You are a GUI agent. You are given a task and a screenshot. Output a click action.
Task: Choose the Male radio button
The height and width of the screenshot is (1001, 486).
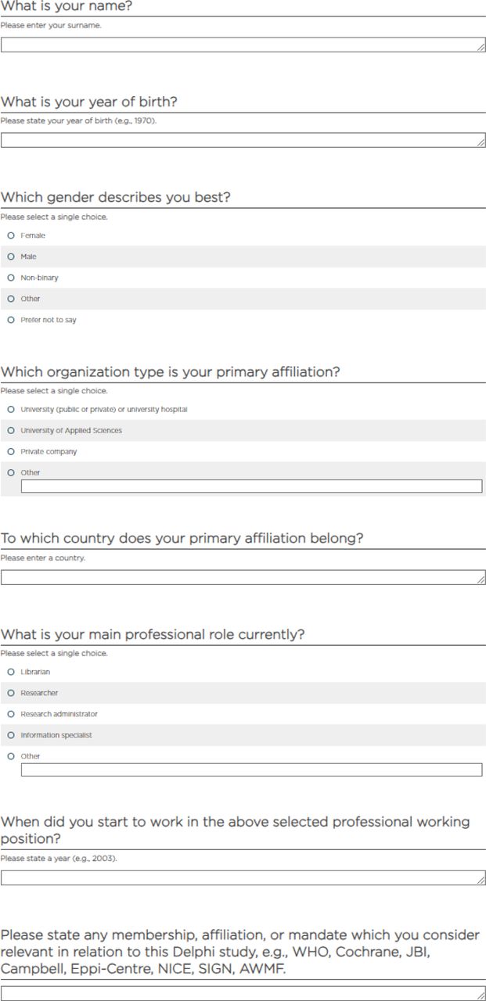(x=11, y=257)
